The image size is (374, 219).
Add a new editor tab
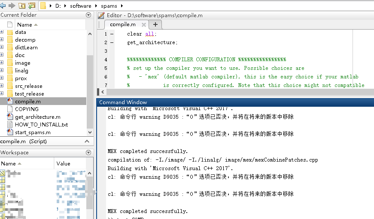[155, 24]
